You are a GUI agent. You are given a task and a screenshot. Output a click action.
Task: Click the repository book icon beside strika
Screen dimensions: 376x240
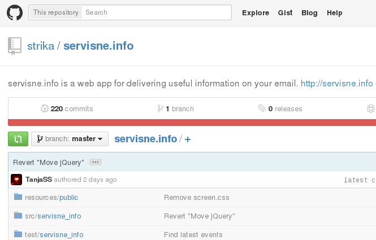(15, 46)
